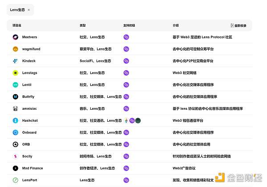Screen dimensions: 267x187
Task: Click the Polygon chain icon in Meetvers row
Action: pos(126,37)
